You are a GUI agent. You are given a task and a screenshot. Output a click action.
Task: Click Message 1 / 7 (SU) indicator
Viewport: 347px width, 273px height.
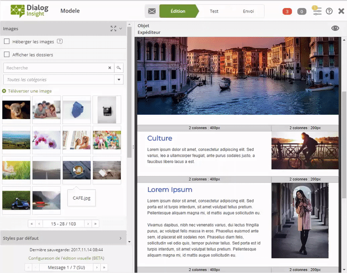click(66, 268)
